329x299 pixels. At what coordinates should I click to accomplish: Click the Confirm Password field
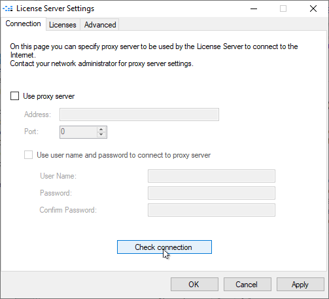click(211, 210)
